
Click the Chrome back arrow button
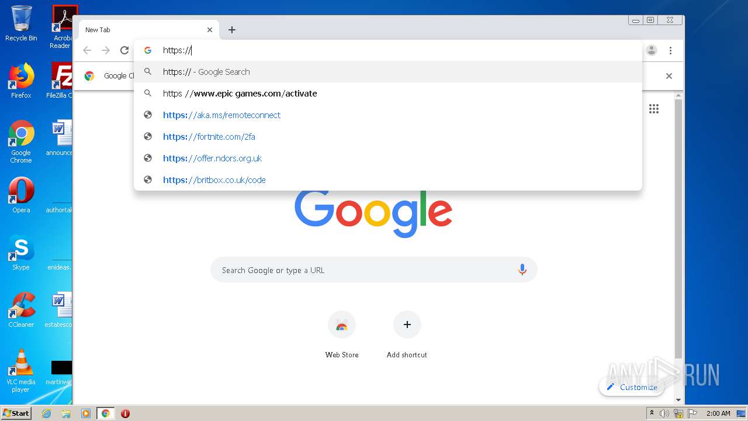point(87,50)
